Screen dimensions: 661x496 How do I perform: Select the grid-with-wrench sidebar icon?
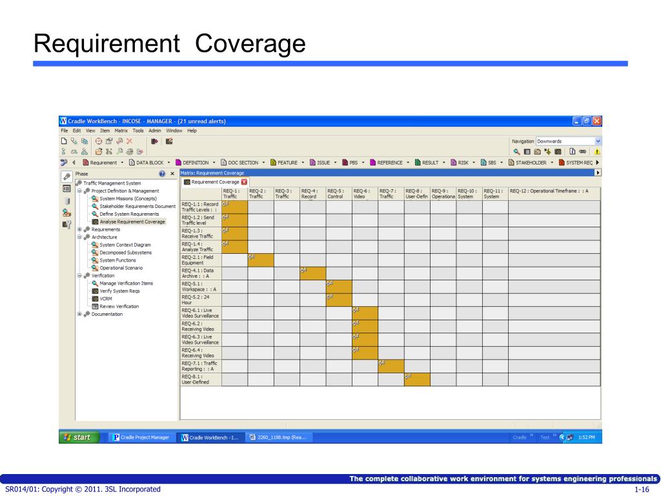pyautogui.click(x=66, y=224)
